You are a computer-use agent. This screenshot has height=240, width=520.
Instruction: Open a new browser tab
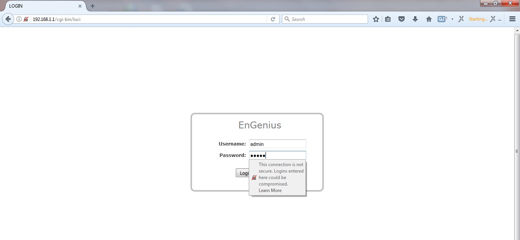click(x=92, y=6)
